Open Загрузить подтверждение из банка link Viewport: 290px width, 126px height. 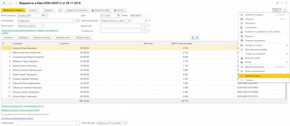coord(17,118)
